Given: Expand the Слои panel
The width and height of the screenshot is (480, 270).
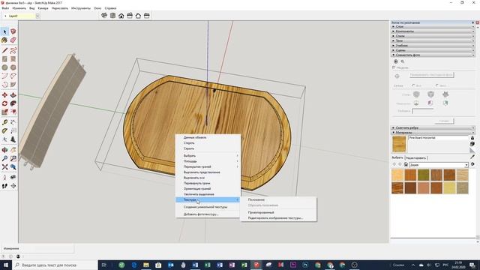Looking at the screenshot, I should (433, 27).
